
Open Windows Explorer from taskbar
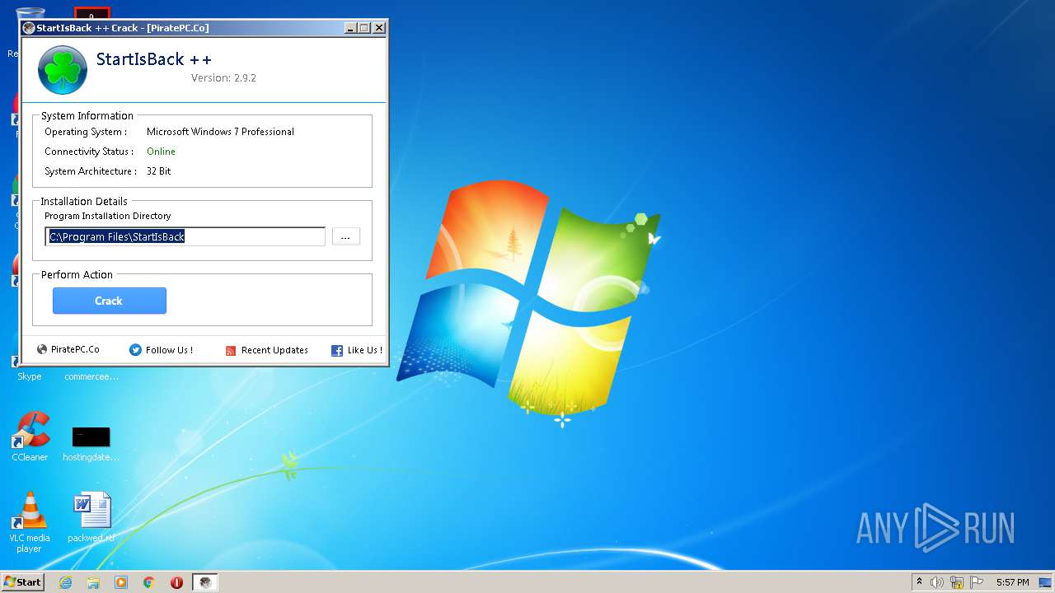click(x=93, y=582)
